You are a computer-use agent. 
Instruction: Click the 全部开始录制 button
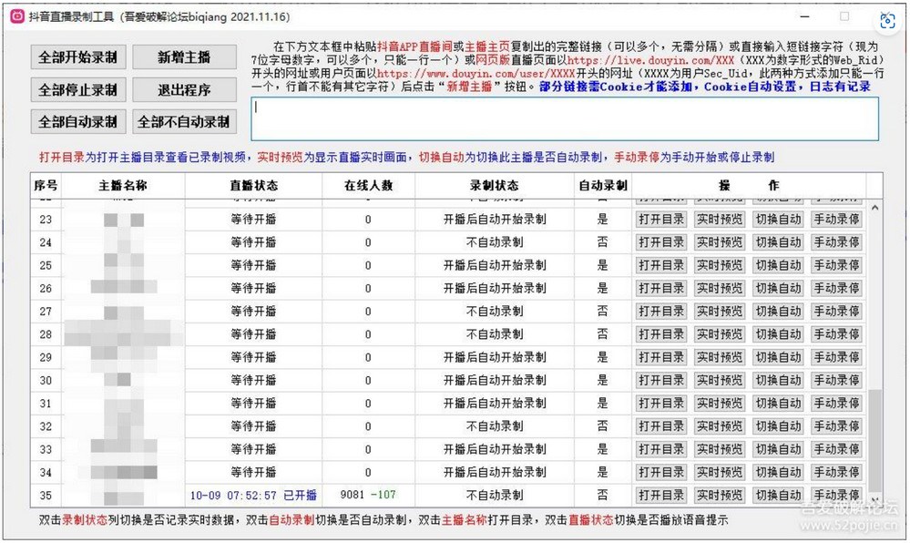[x=77, y=56]
